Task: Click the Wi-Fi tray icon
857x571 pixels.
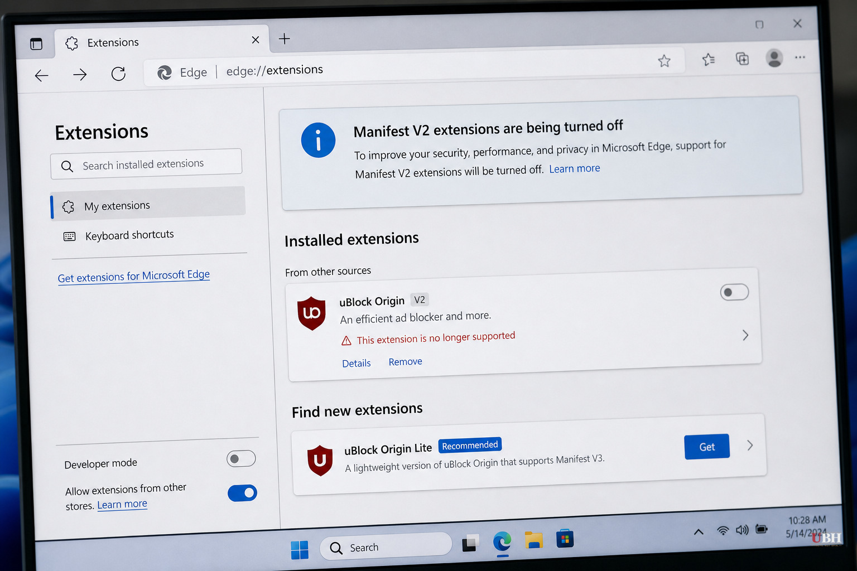Action: [x=723, y=530]
